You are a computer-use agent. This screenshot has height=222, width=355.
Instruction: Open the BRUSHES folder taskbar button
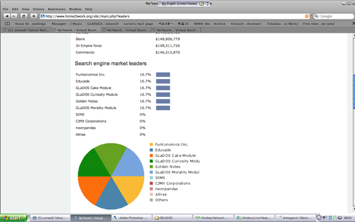(x=172, y=218)
